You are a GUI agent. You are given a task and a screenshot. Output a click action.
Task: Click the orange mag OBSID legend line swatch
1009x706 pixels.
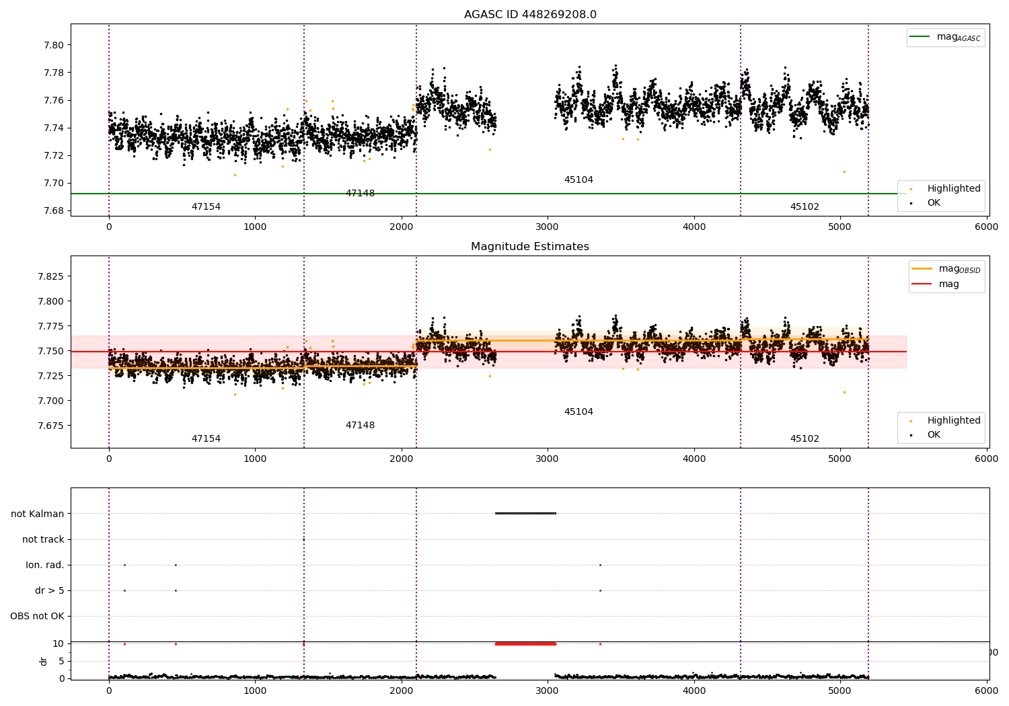[x=922, y=269]
